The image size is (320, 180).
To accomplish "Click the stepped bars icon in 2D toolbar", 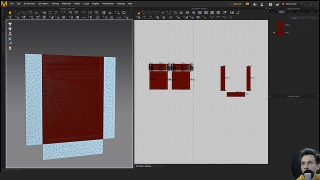I will pyautogui.click(x=238, y=12).
